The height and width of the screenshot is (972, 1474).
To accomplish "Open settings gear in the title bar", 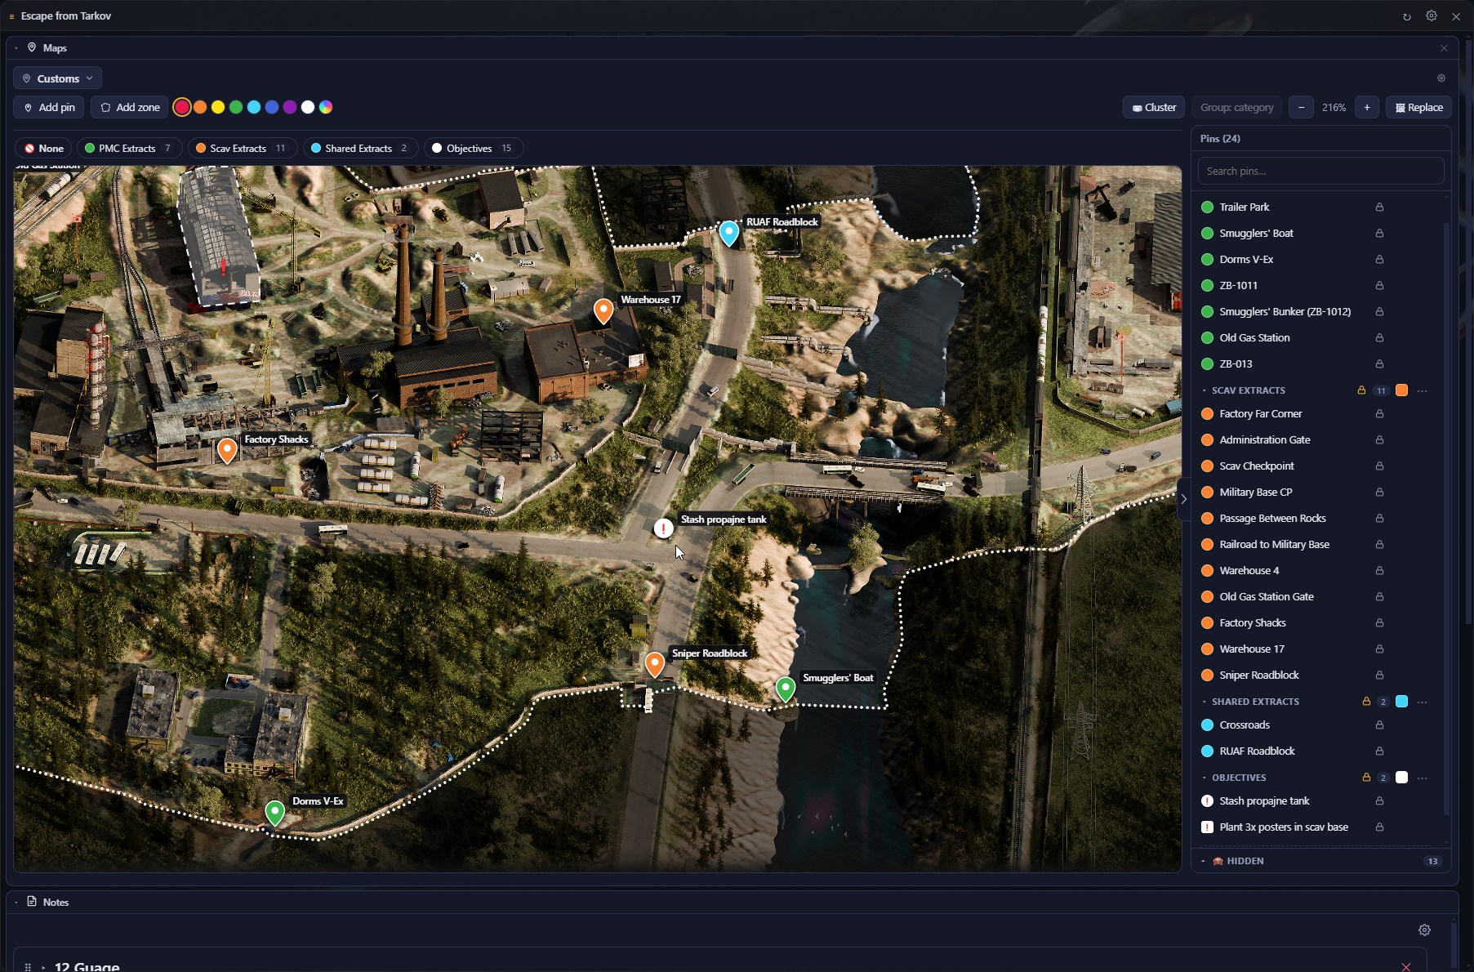I will [x=1431, y=16].
